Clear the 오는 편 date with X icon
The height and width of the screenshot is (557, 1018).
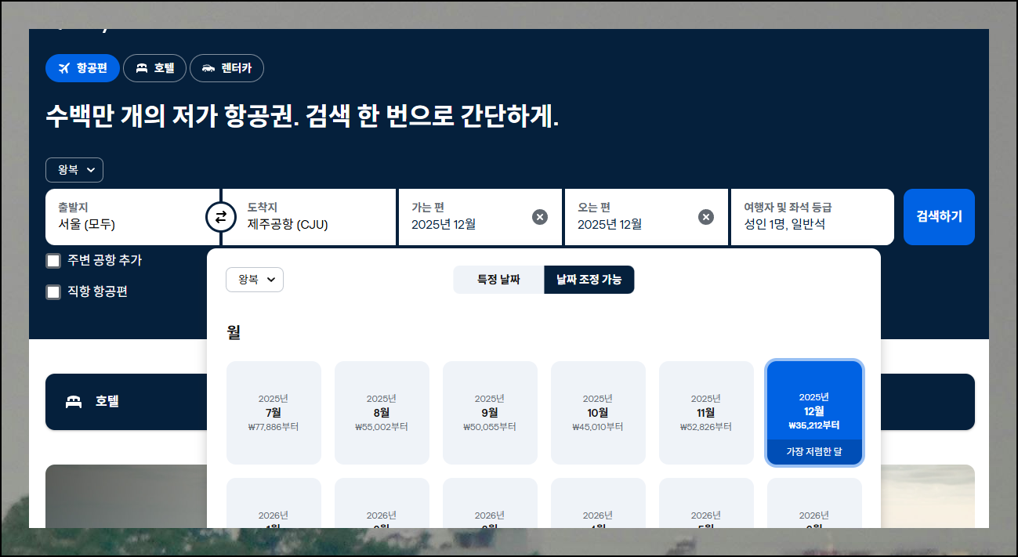[706, 217]
